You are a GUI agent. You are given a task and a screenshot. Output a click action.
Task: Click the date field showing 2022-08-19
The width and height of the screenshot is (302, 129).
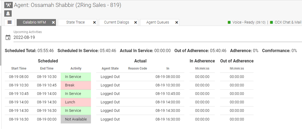pyautogui.click(x=24, y=37)
